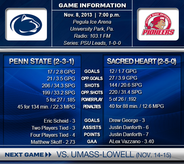Click Drew George goals leader entry
The height and width of the screenshot is (164, 184).
[x=127, y=120]
